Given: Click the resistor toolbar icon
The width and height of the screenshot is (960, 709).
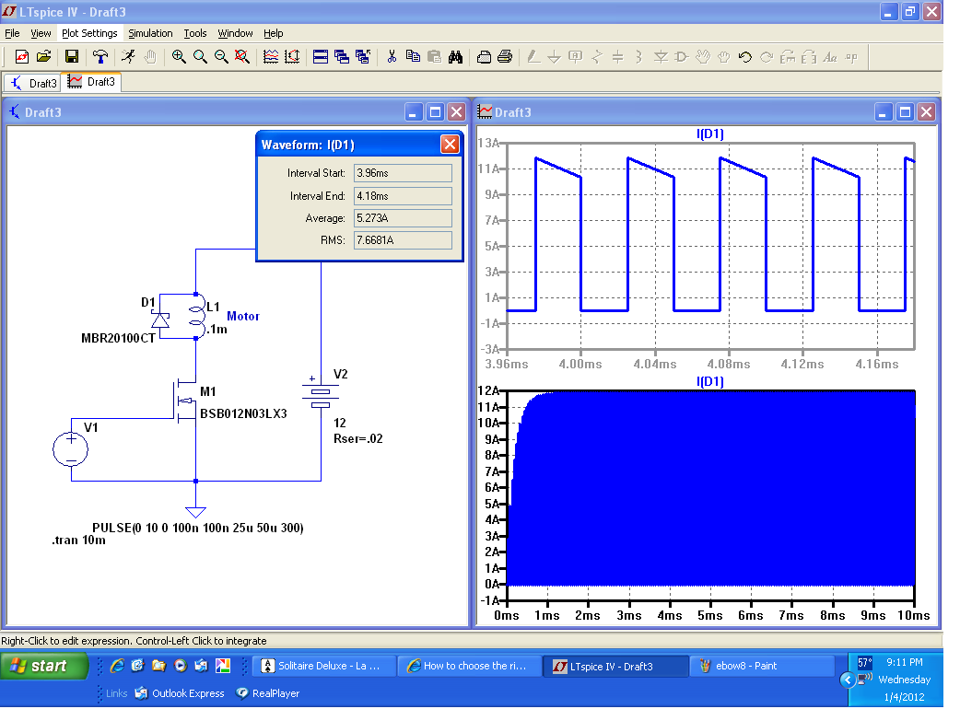Looking at the screenshot, I should tap(597, 57).
